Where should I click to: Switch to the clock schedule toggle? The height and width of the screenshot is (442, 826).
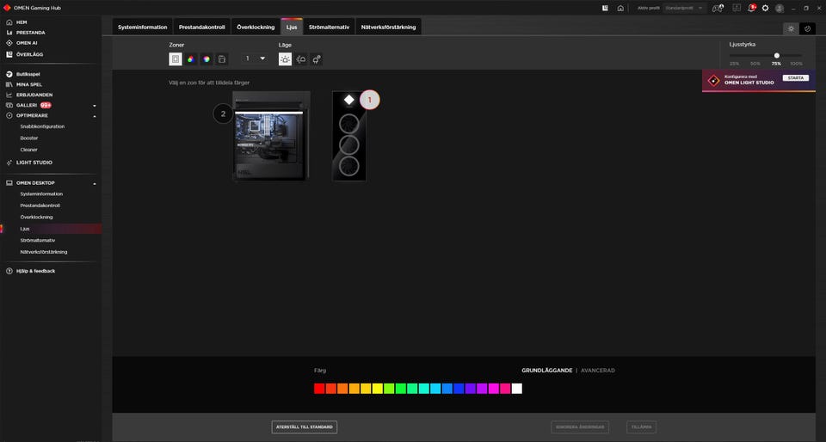coord(807,28)
